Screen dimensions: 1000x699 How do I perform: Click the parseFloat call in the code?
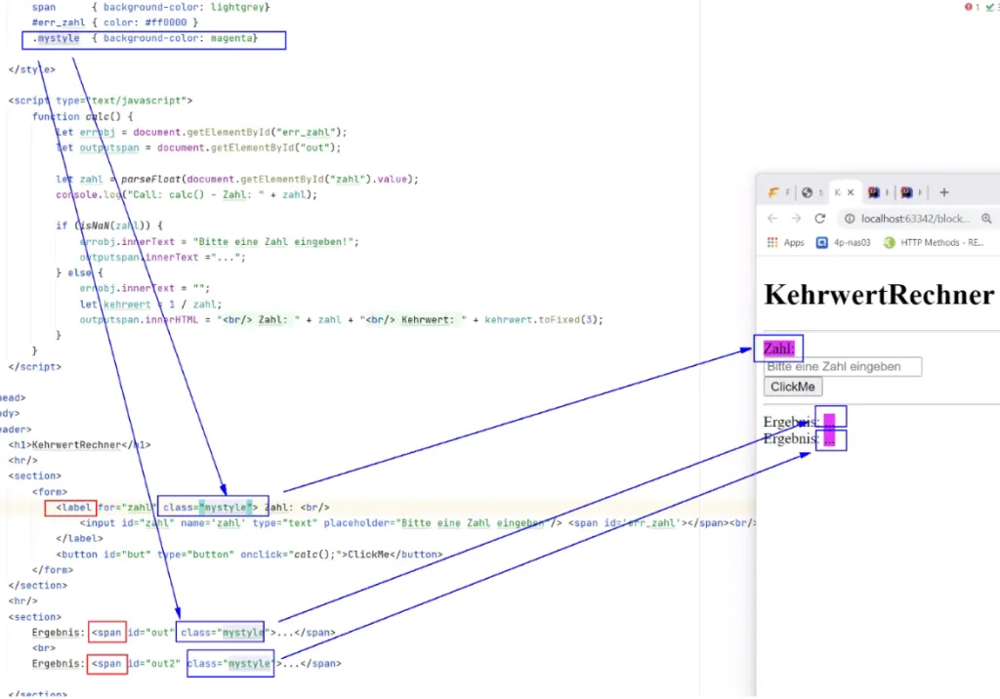click(x=270, y=180)
